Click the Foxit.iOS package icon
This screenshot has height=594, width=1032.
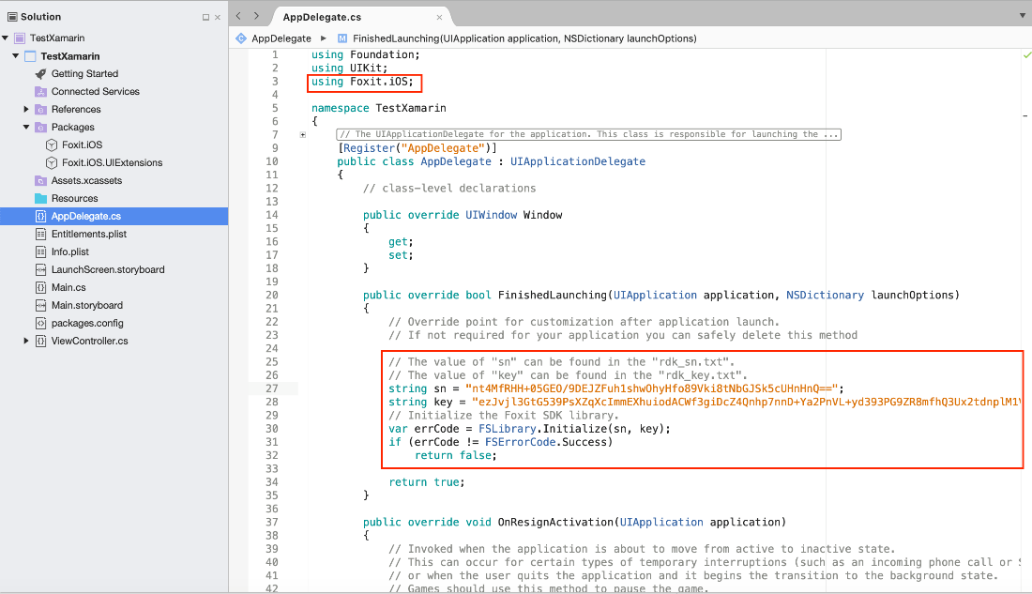pos(52,145)
